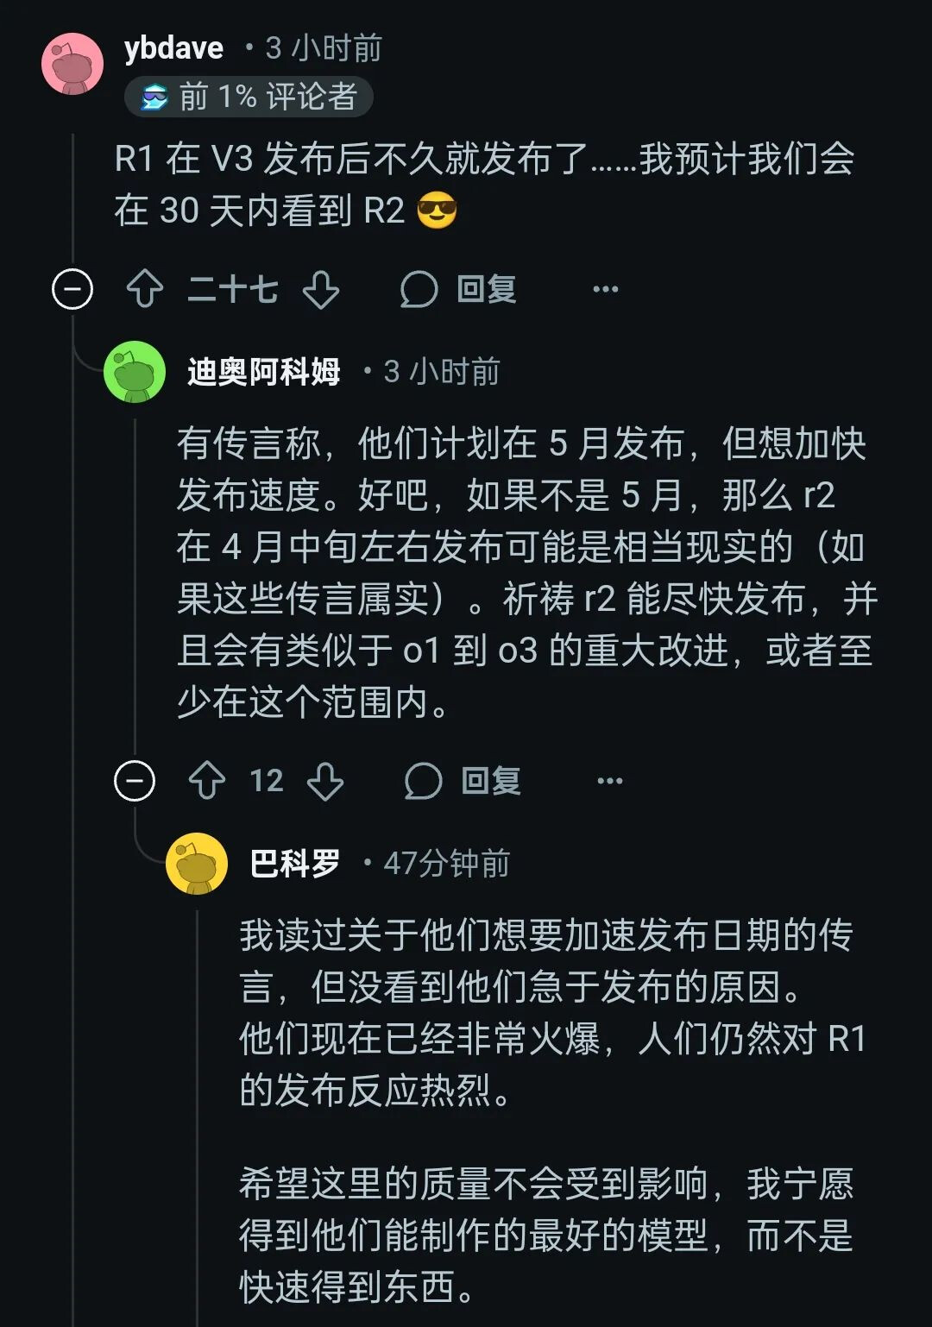Open ybdave's avatar profile
Image resolution: width=932 pixels, height=1327 pixels.
coord(72,64)
